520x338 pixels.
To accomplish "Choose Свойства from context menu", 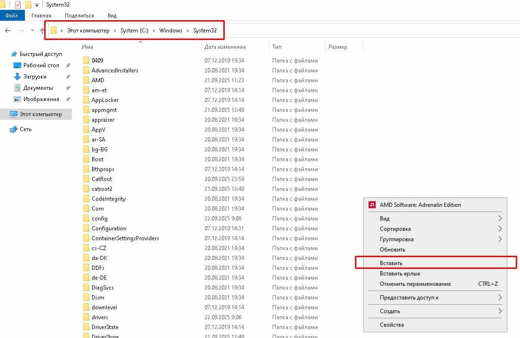I will coord(392,325).
